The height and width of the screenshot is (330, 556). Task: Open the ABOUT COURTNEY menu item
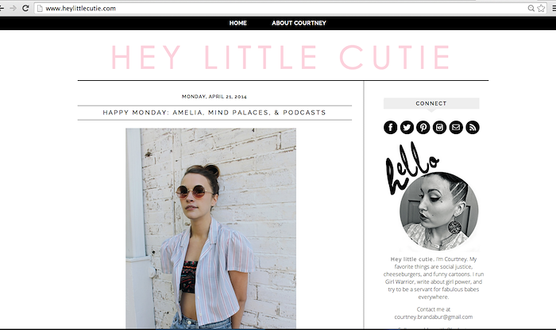[299, 23]
